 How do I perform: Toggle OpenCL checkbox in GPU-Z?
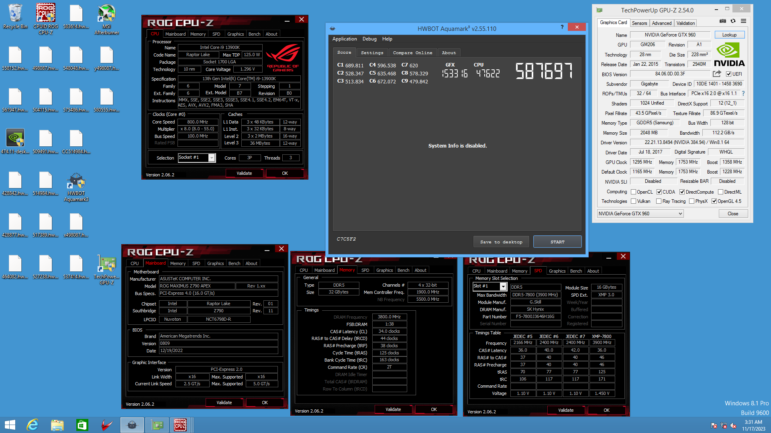[633, 192]
